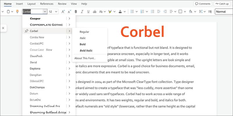Select the Format Painter brush icon
Viewport: 233px width, 116px height.
(x=17, y=12)
